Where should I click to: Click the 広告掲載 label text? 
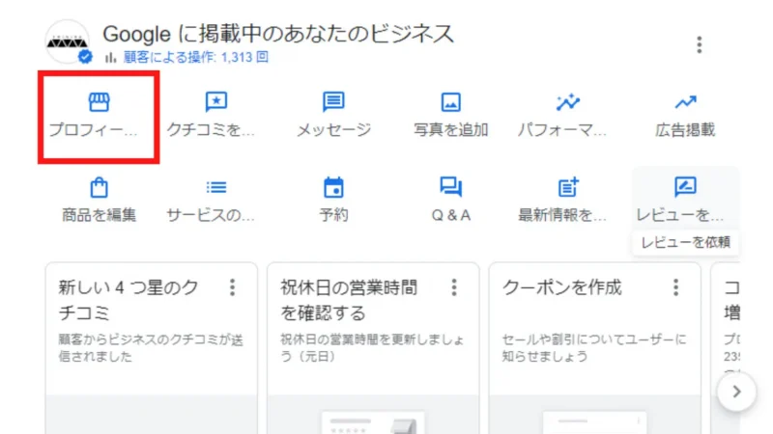[685, 130]
